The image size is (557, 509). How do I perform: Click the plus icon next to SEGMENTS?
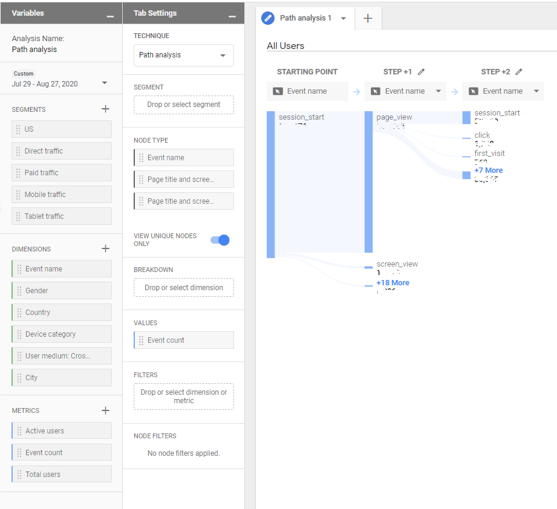click(105, 109)
